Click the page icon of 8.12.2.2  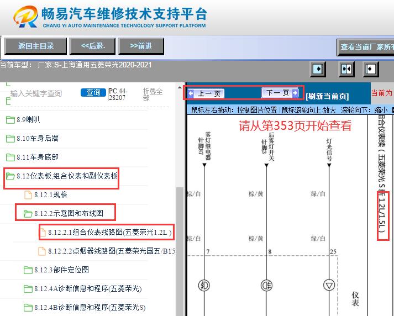pyautogui.click(x=41, y=251)
